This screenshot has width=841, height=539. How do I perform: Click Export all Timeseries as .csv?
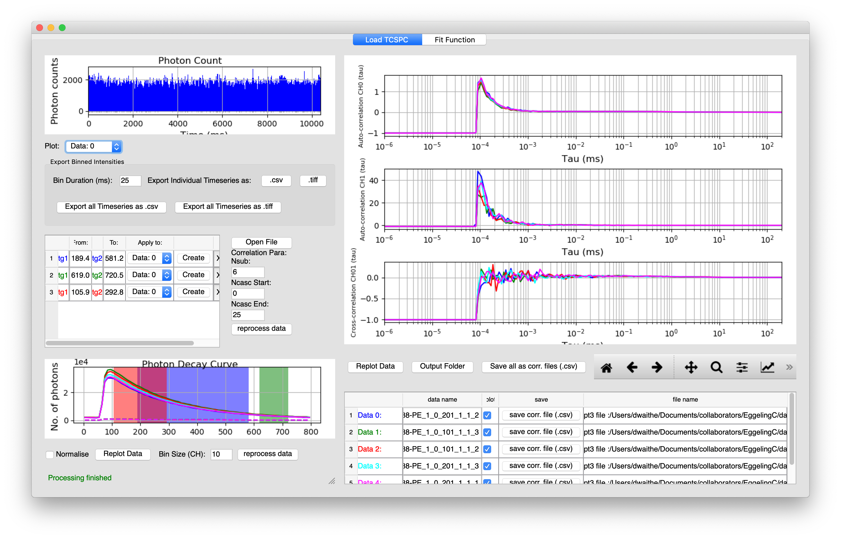tap(111, 207)
